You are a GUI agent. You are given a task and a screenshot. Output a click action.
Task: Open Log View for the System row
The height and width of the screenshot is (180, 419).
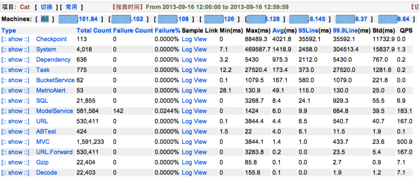[194, 50]
